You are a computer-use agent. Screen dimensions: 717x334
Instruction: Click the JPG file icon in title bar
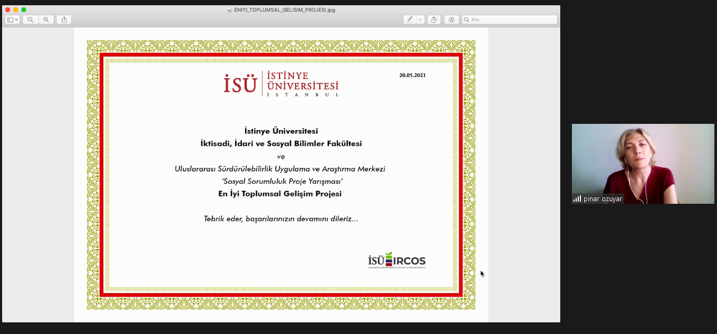point(229,10)
